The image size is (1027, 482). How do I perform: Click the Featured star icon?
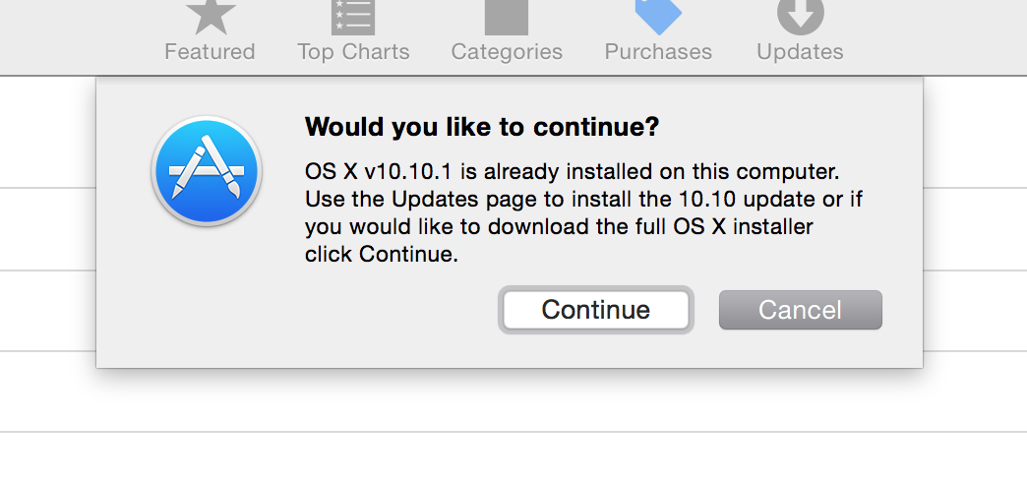pyautogui.click(x=211, y=17)
